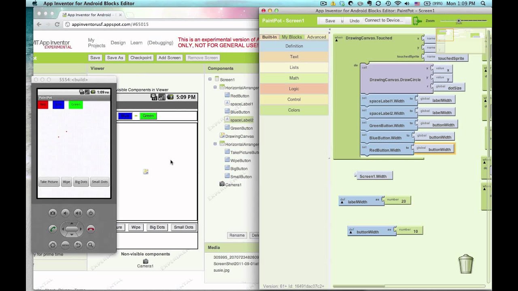Click the Camera1 non-visible component icon
518x291 pixels.
145,261
